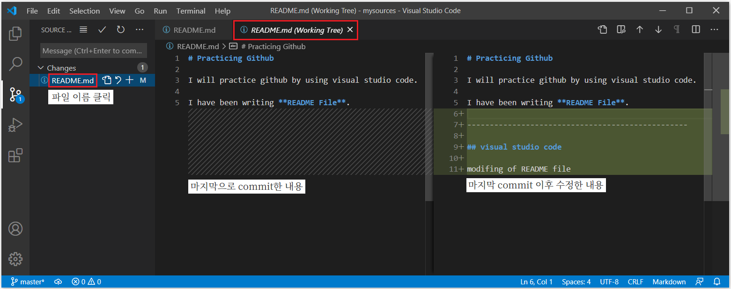The height and width of the screenshot is (289, 731).
Task: Click CRLF end of line selector
Action: click(635, 282)
